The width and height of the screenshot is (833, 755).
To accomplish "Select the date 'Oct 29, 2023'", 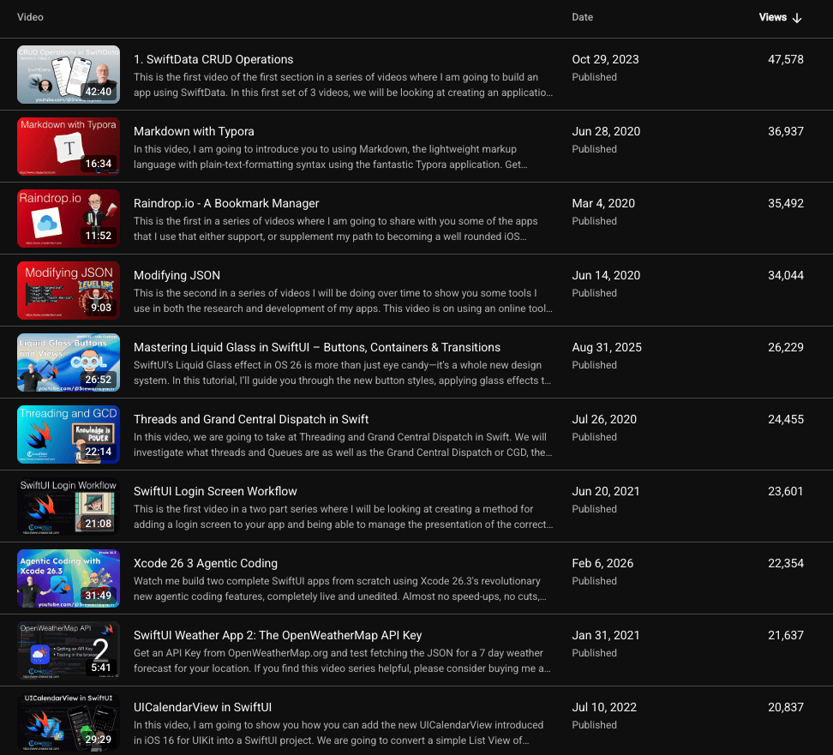I will tap(605, 59).
